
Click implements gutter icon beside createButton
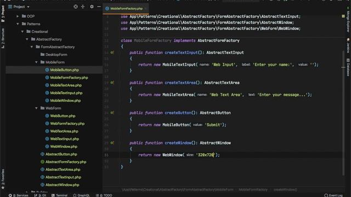click(112, 113)
